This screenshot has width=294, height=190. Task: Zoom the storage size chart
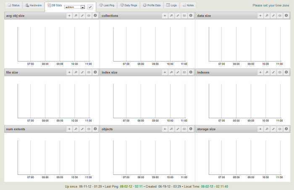(267, 129)
